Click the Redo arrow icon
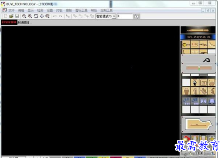The width and height of the screenshot is (223, 158). point(61,16)
